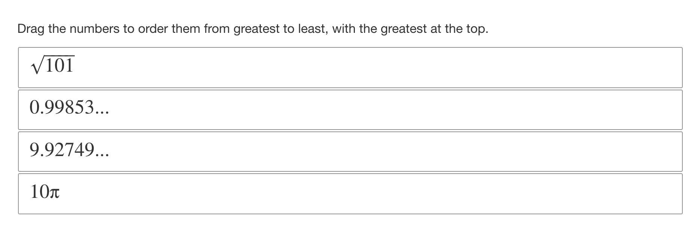Click blank space inside the √101 tile

(375, 68)
